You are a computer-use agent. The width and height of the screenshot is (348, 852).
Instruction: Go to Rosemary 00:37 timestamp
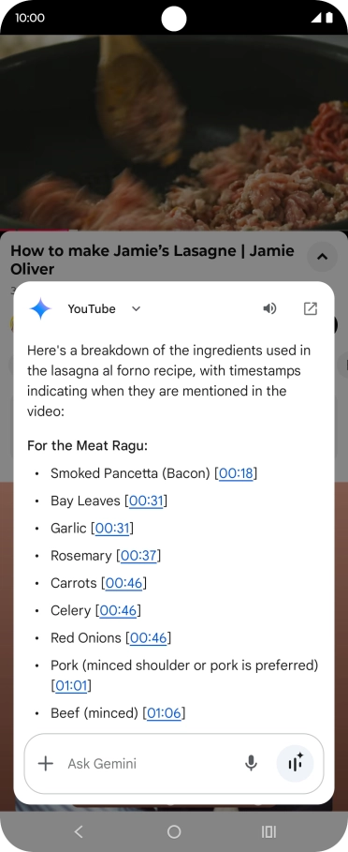click(x=138, y=555)
